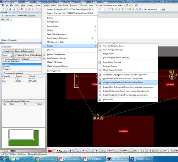This screenshot has width=178, height=162.
Task: Click the Zoom Level button
Action: click(27, 51)
